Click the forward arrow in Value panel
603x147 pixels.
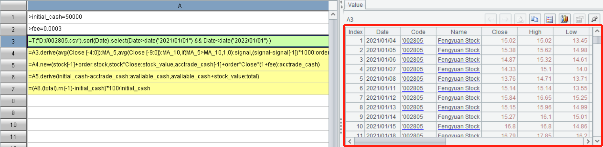tap(505, 19)
